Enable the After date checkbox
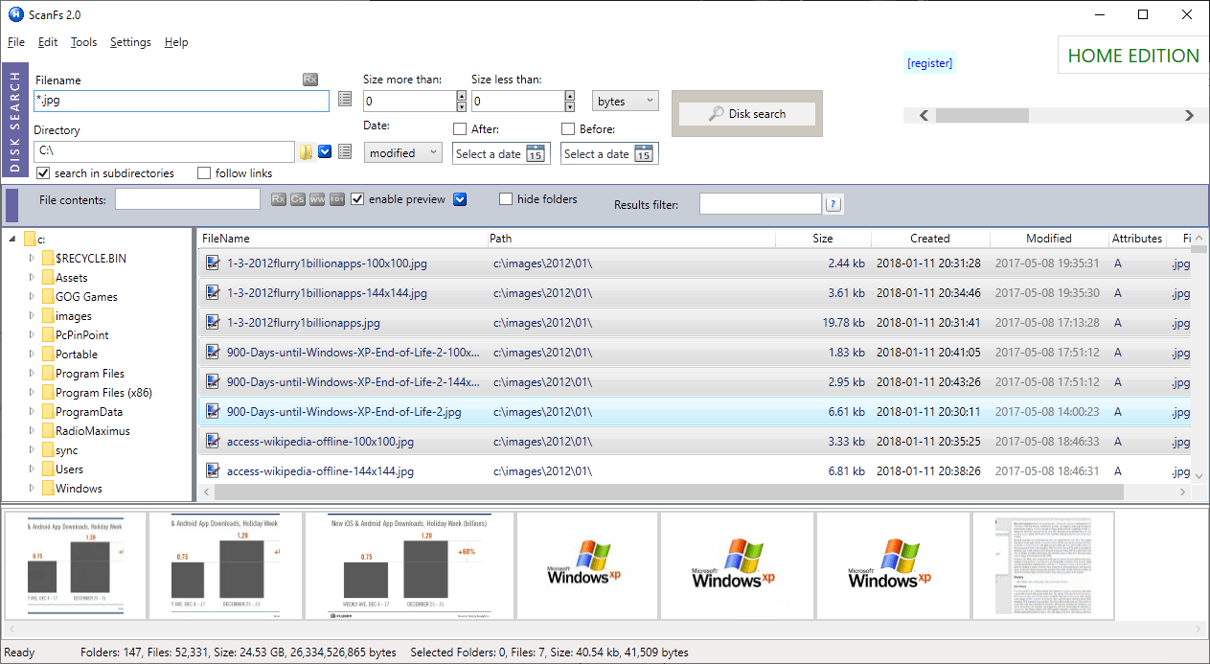This screenshot has width=1210, height=664. point(460,129)
